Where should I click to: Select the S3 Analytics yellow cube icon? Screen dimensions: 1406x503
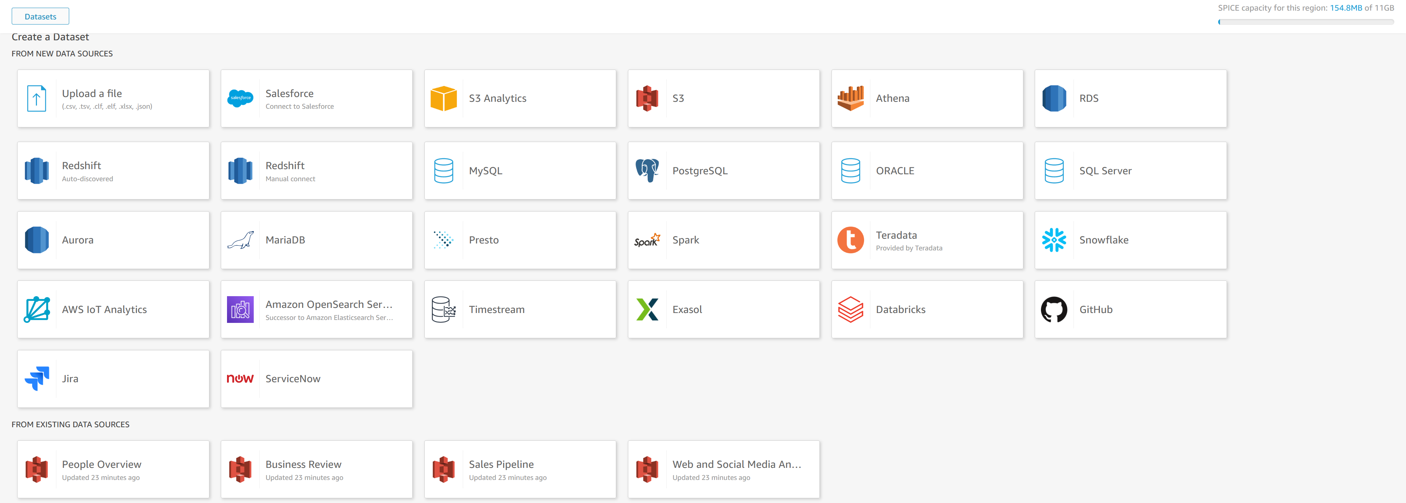(444, 99)
